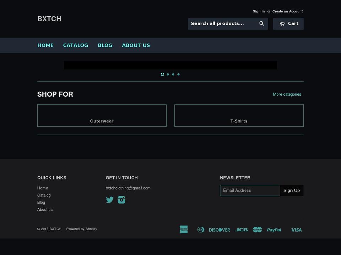Screen dimensions: 341x255
Task: Click the Mastercard color badge icon
Action: (x=257, y=229)
